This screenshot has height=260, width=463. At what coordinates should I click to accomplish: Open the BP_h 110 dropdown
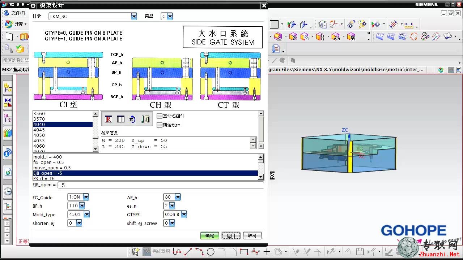pos(82,205)
